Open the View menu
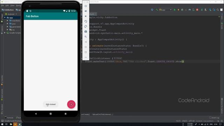Screen dimensions: 224x126 click(x=12, y=6)
